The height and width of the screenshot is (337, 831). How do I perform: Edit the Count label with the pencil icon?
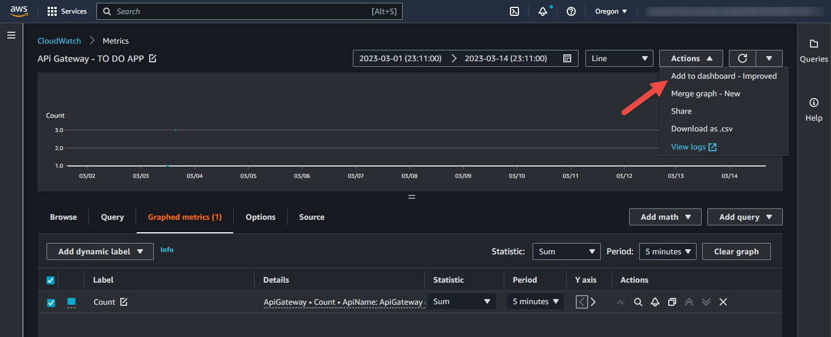[x=124, y=302]
